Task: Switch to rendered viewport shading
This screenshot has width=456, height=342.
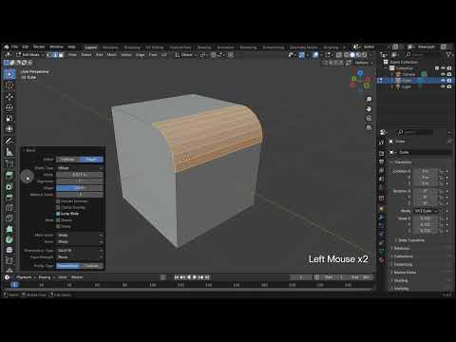Action: pos(365,55)
